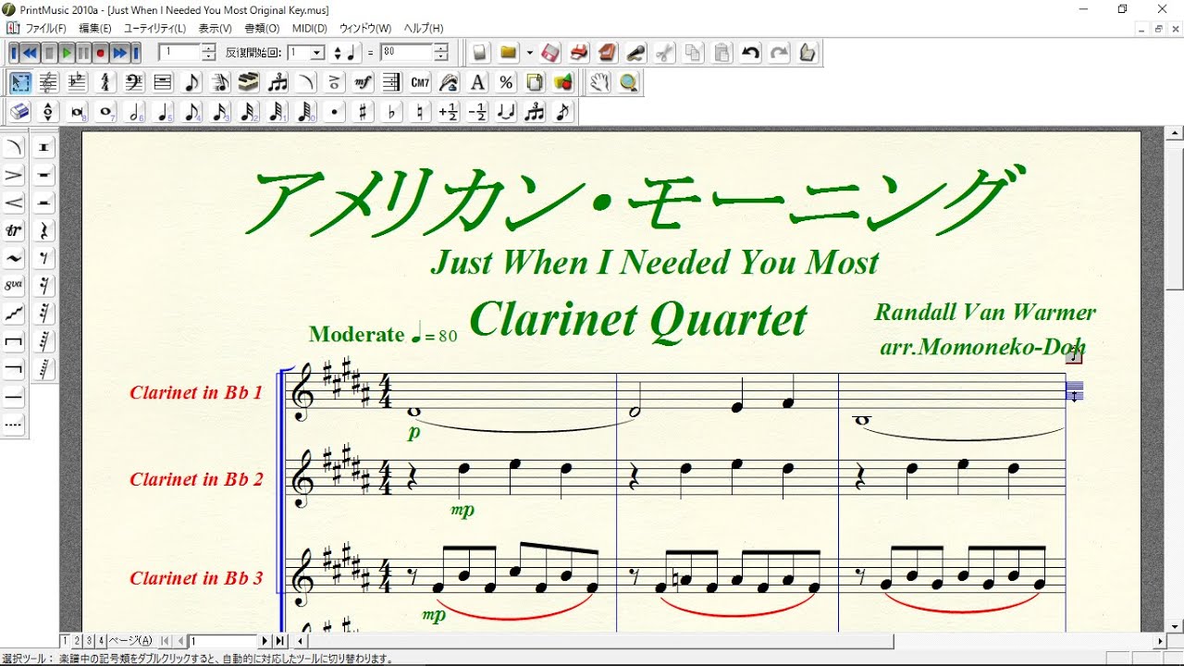This screenshot has height=666, width=1184.
Task: Toggle the tie tool
Action: tap(507, 112)
